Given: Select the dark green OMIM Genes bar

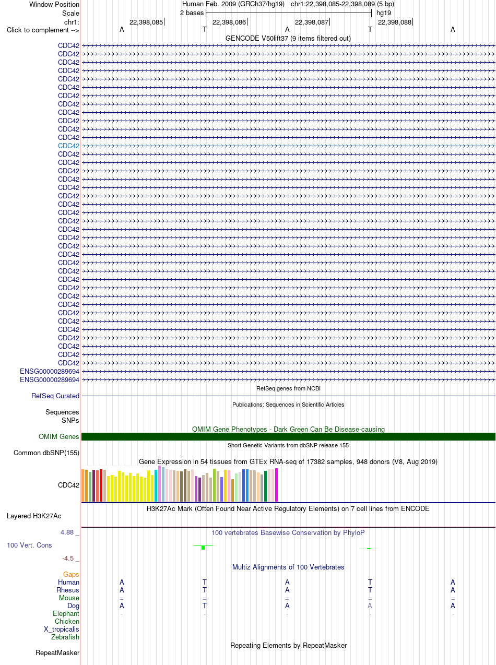Looking at the screenshot, I should click(288, 436).
